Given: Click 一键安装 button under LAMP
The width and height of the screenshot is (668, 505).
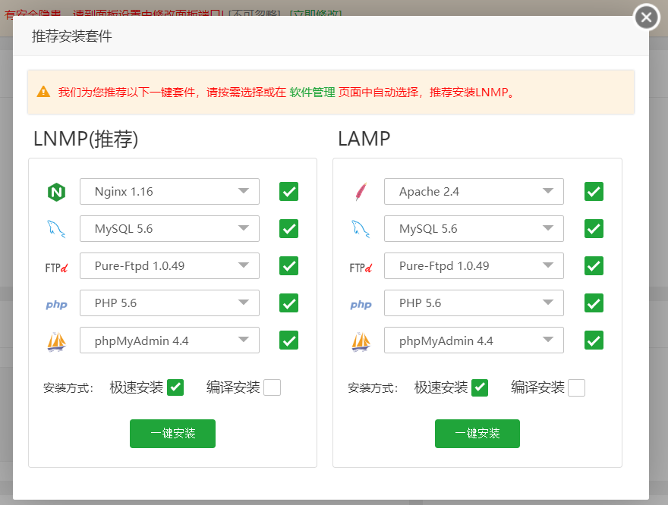Looking at the screenshot, I should [x=477, y=434].
